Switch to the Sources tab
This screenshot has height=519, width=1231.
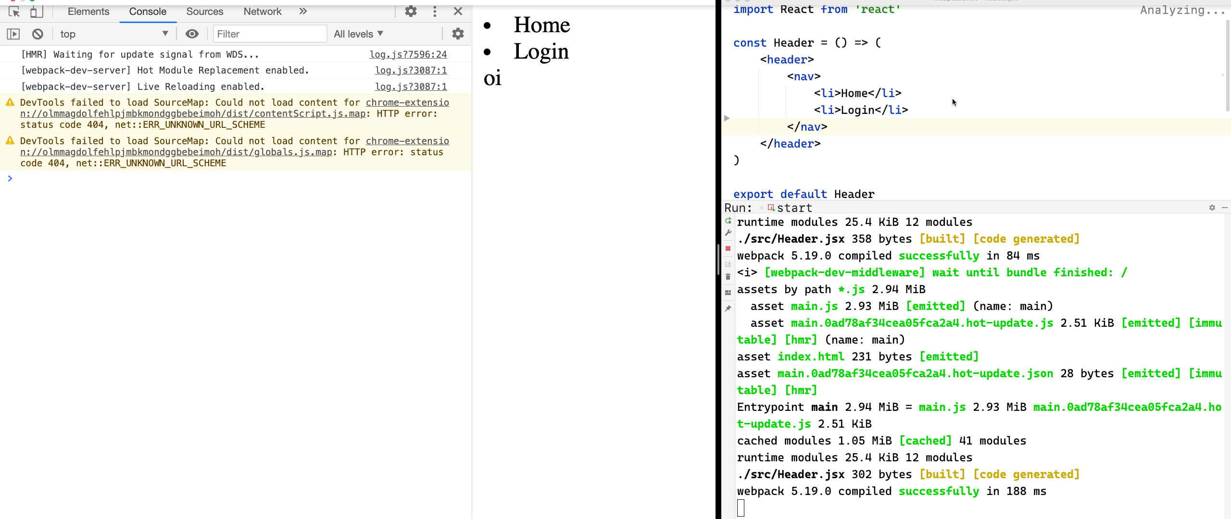(x=204, y=12)
